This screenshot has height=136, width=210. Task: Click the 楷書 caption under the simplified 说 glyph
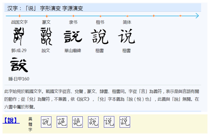[127, 51]
